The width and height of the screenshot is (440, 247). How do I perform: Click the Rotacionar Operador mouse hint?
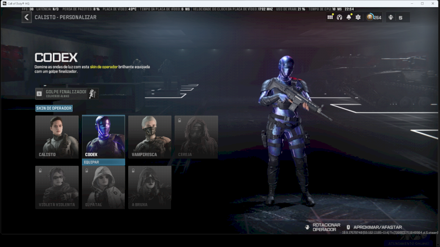[323, 227]
